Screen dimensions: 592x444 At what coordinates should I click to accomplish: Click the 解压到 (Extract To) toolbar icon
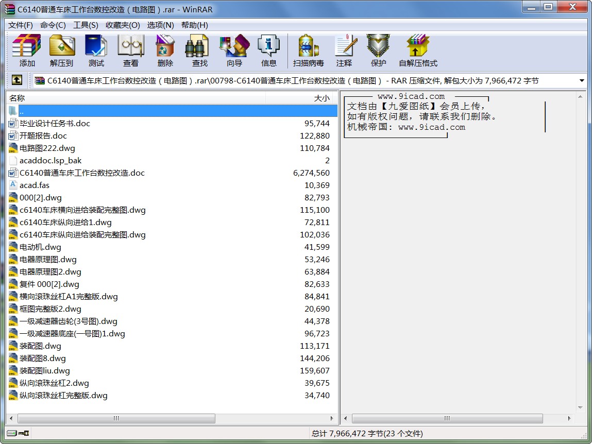(x=61, y=46)
